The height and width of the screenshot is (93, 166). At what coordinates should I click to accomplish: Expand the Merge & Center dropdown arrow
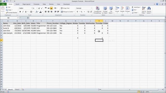pyautogui.click(x=74, y=12)
